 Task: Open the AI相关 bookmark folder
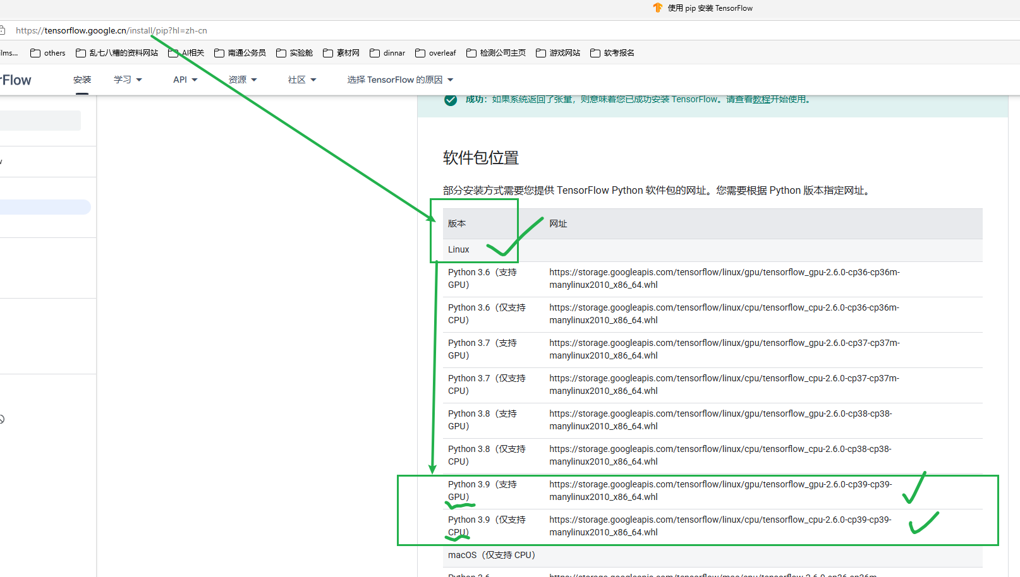point(186,53)
